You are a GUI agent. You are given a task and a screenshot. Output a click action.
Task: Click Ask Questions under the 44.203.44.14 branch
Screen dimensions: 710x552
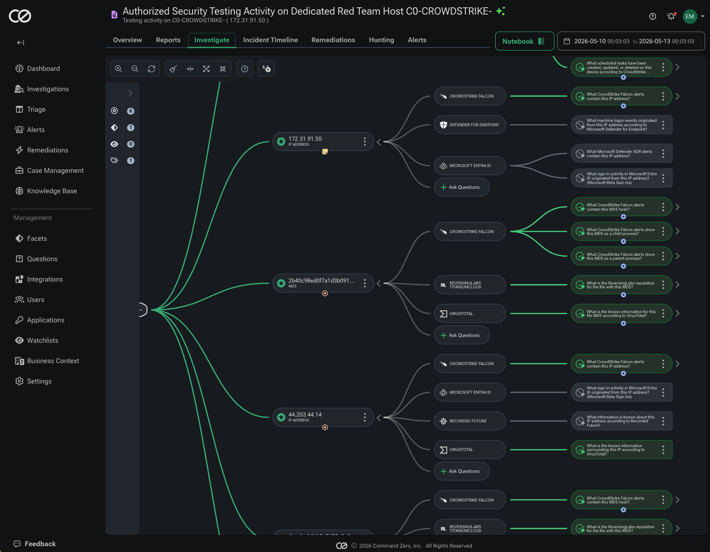pos(462,471)
